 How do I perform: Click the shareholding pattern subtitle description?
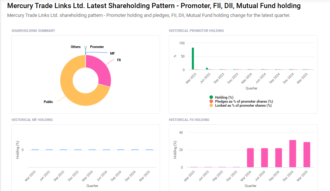click(x=149, y=15)
